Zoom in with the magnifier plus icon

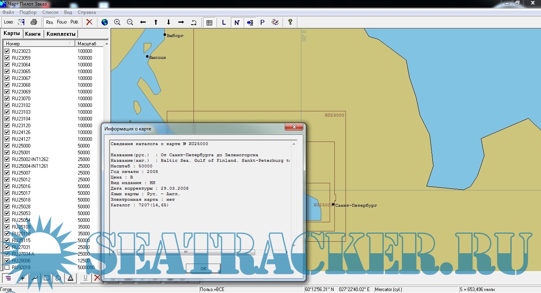click(117, 22)
